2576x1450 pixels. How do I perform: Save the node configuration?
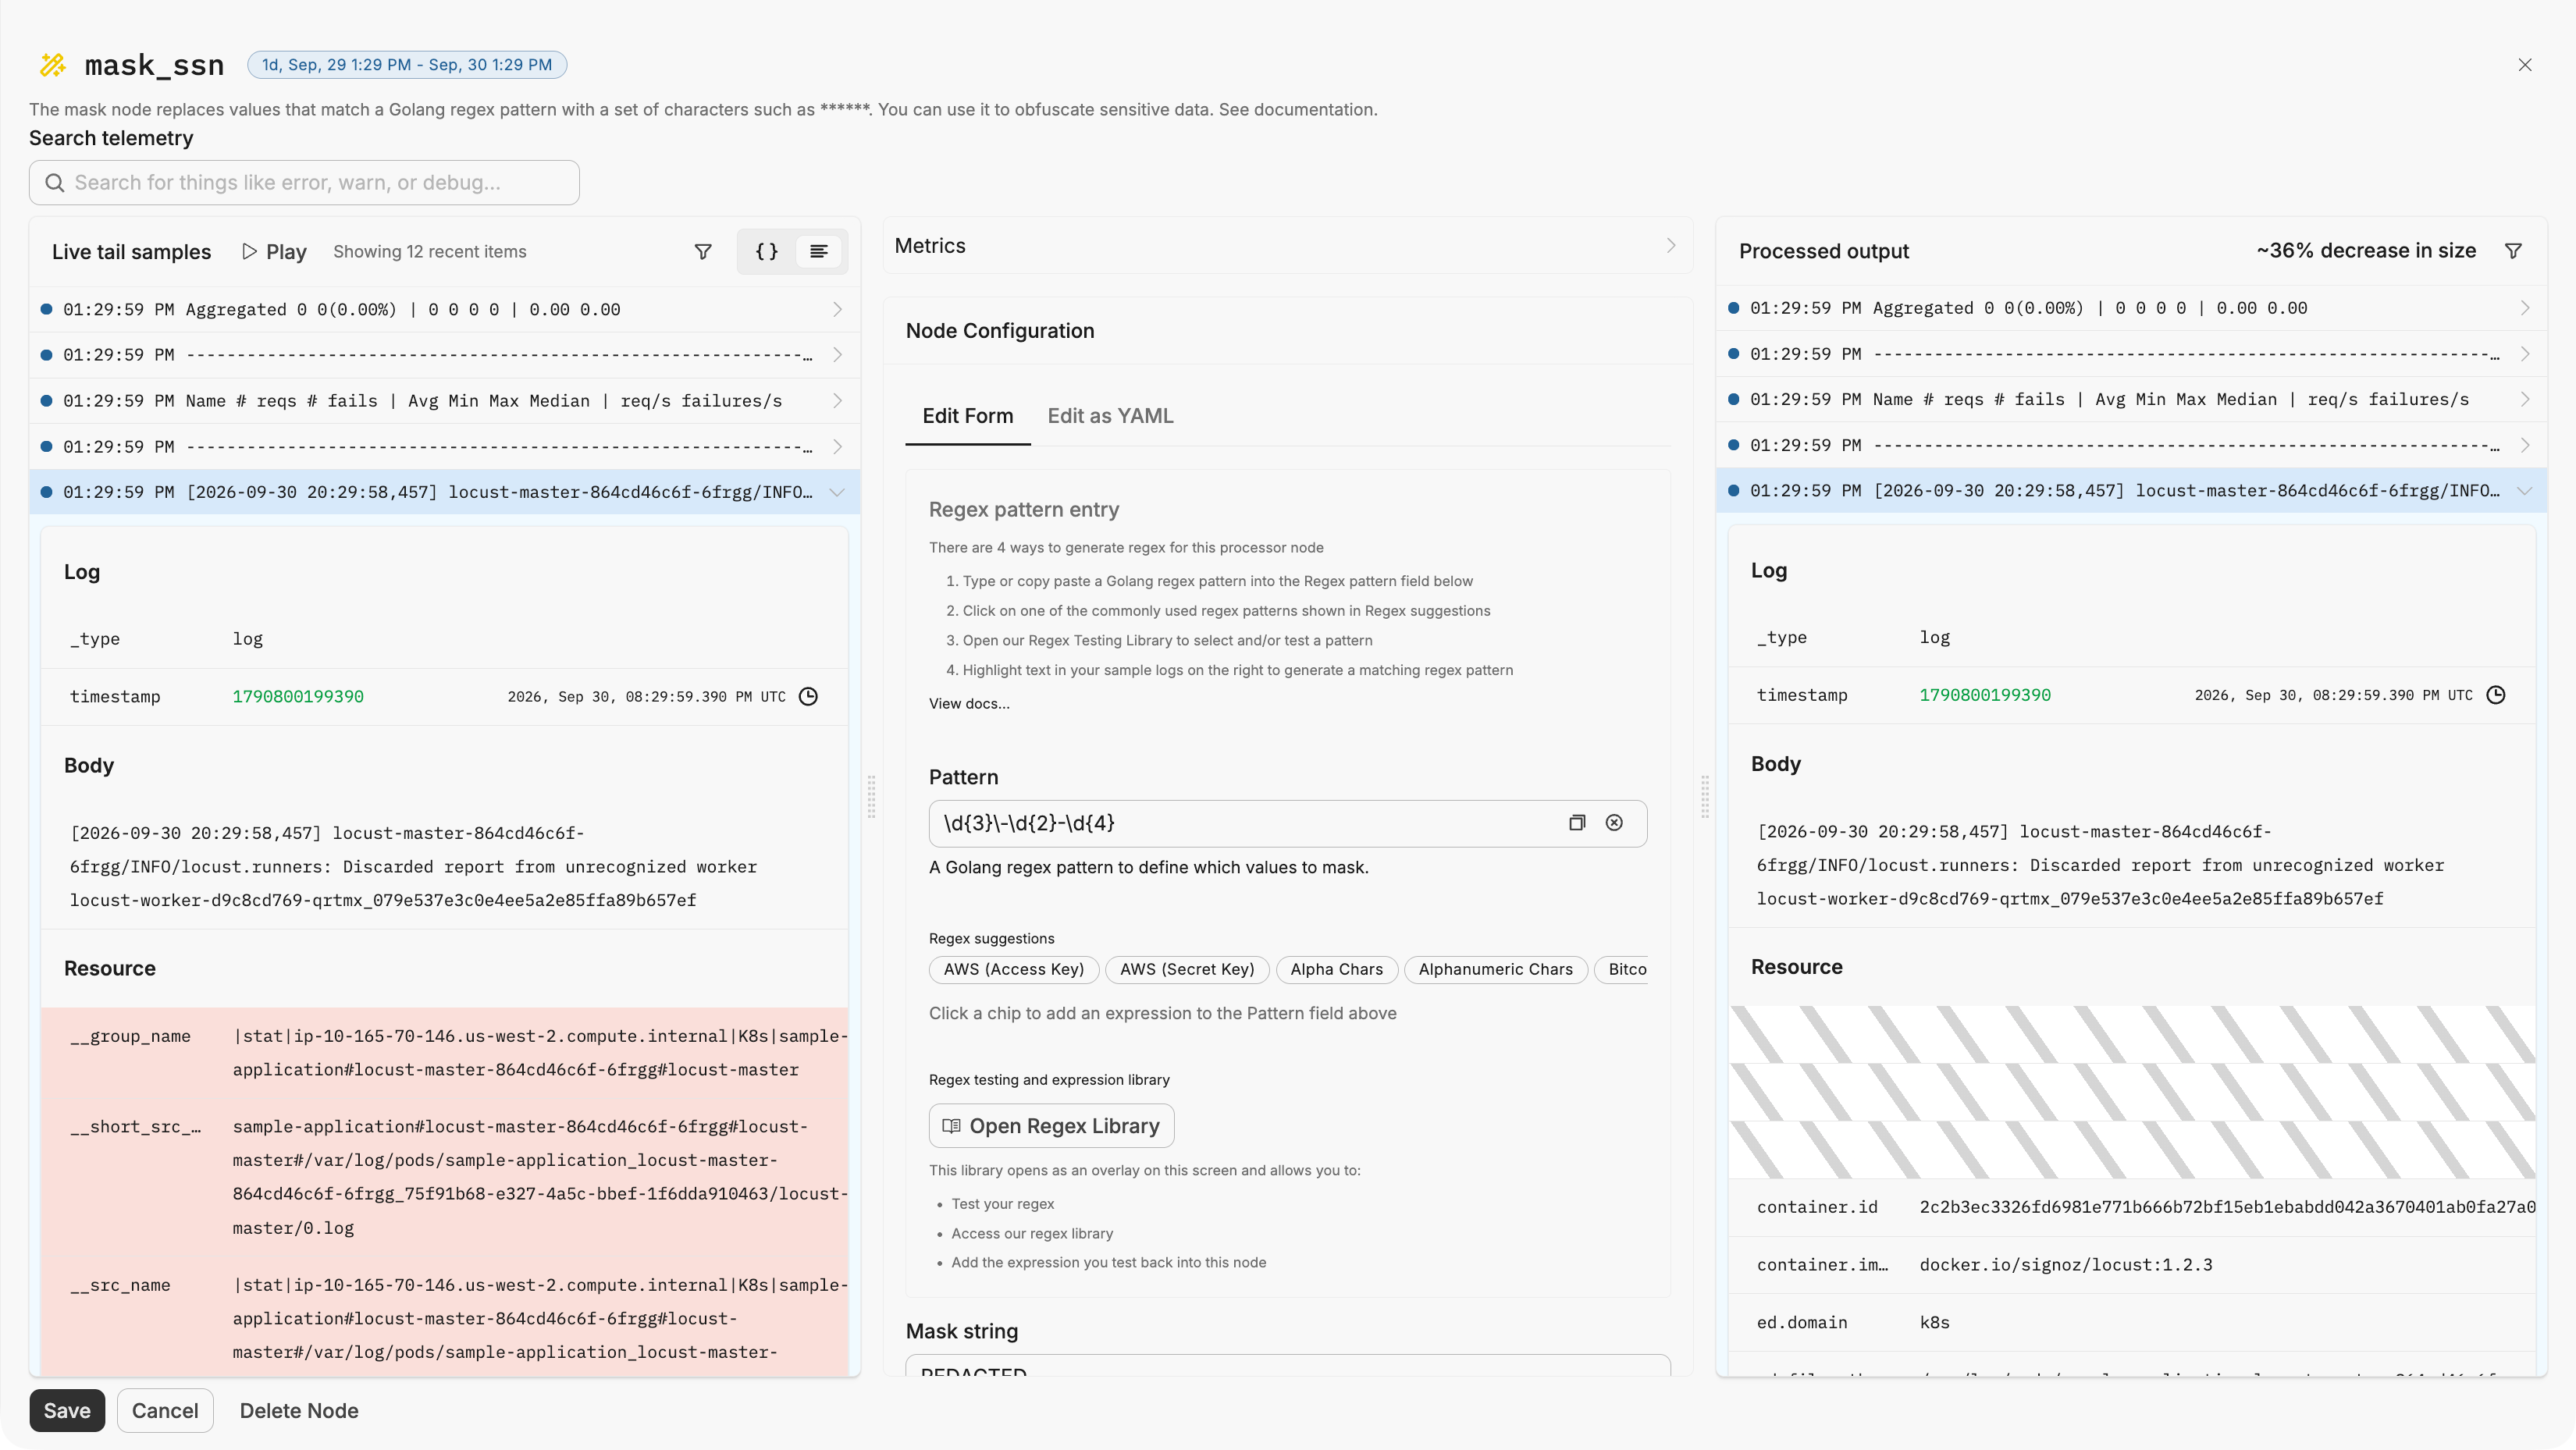(x=67, y=1410)
